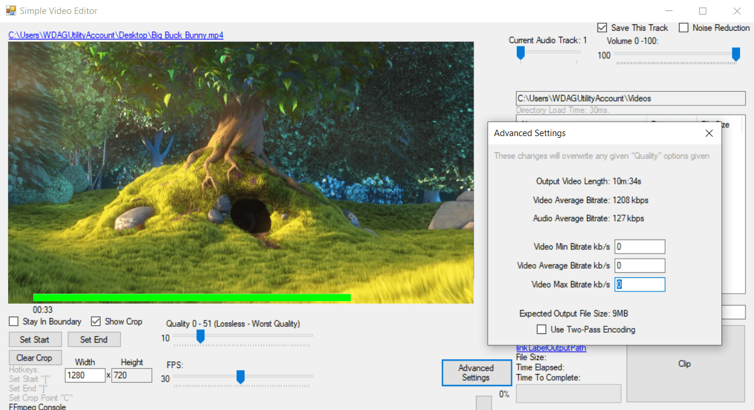Click the Set End button
Screen dimensions: 754x410
[x=94, y=340]
